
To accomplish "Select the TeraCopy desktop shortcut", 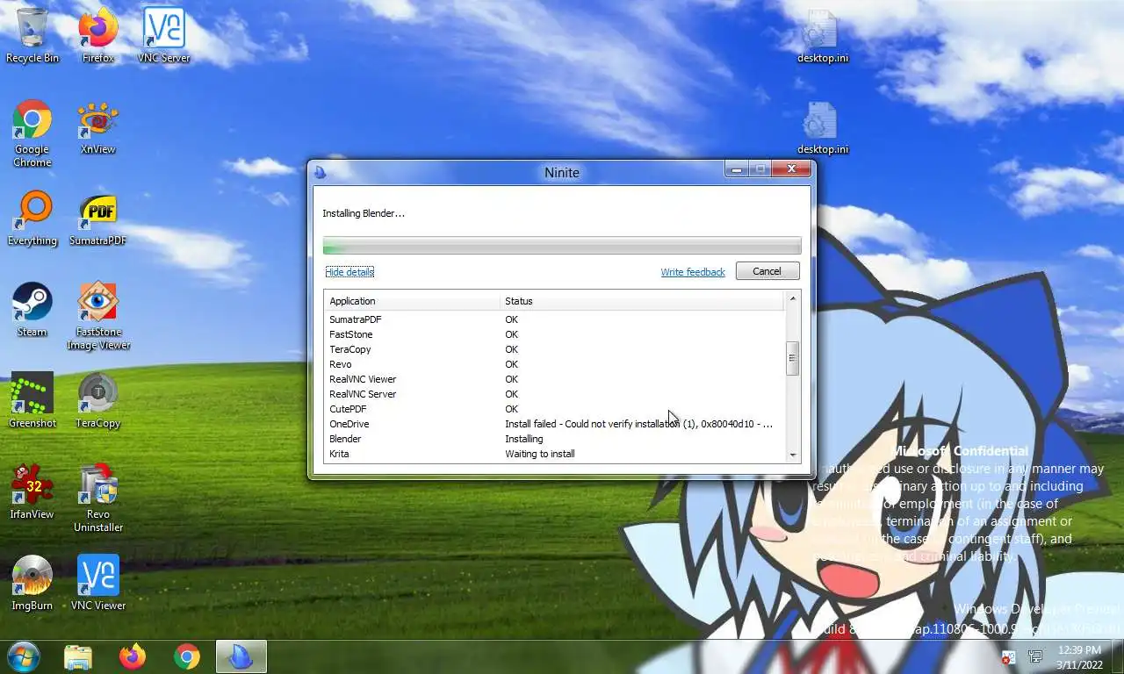I will [98, 401].
